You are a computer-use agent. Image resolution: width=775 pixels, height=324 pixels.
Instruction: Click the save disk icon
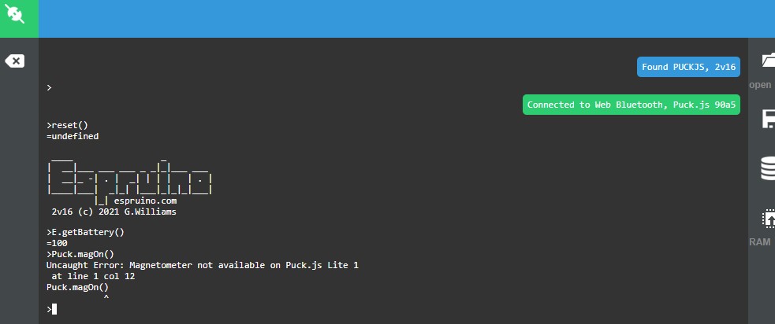click(x=768, y=119)
